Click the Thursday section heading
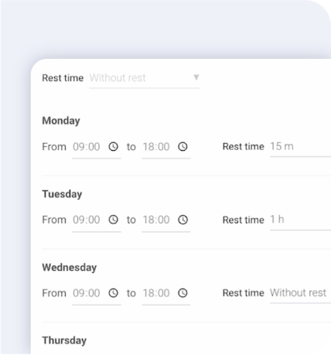Image resolution: width=331 pixels, height=355 pixels. 64,340
